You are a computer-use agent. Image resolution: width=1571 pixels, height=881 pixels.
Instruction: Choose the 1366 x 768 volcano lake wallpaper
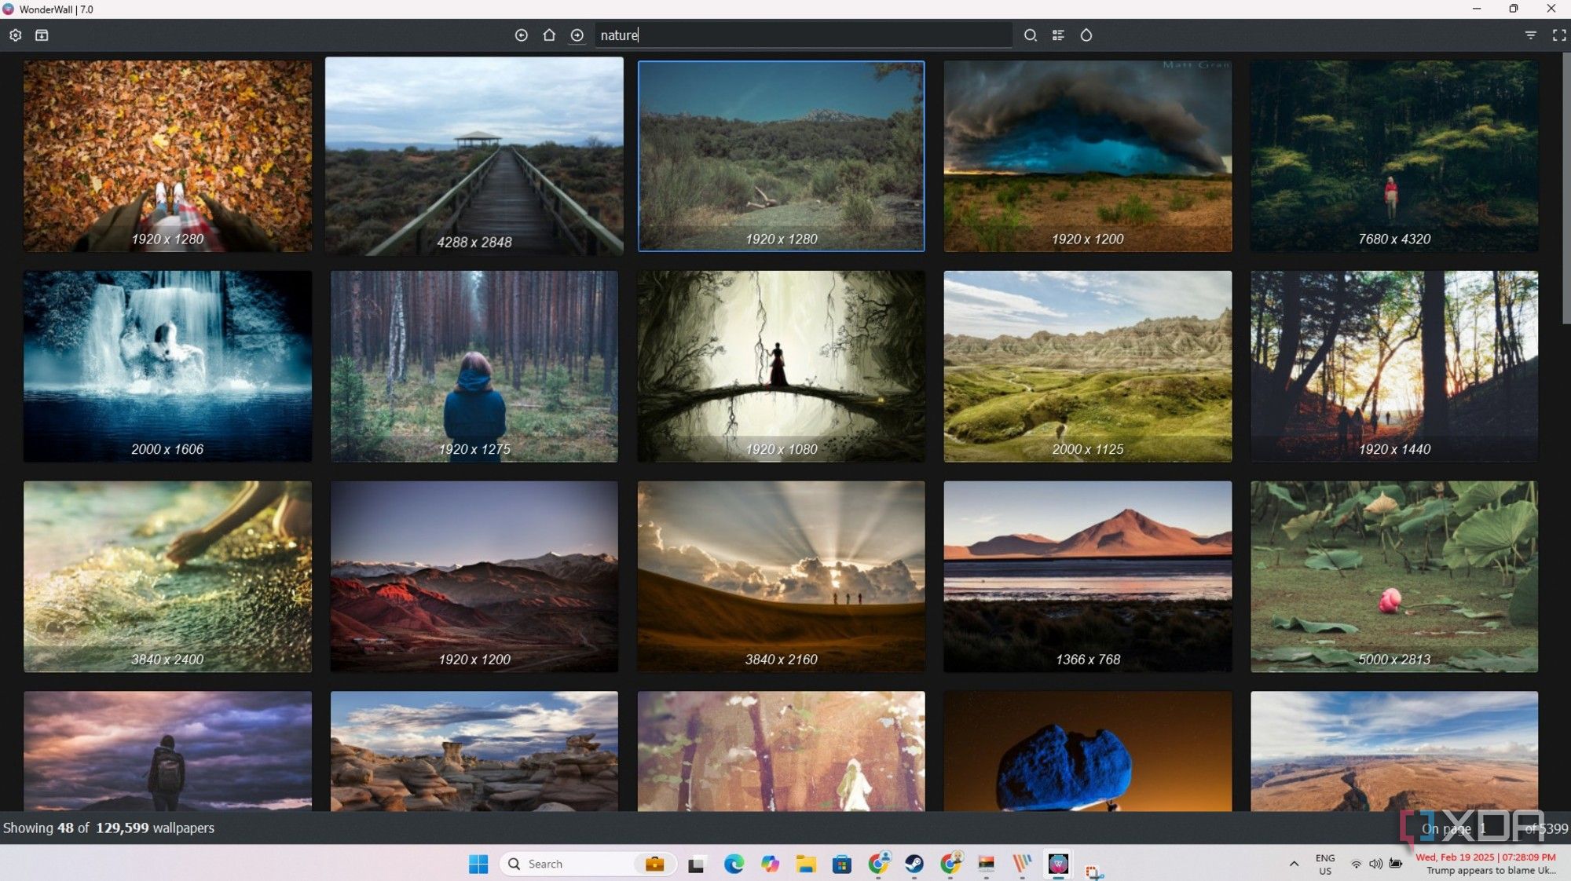(1088, 577)
